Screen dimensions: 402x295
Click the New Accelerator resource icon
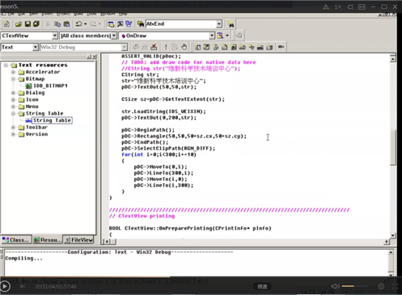pos(252,47)
